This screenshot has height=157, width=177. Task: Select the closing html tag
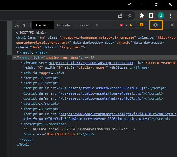tap(23, 145)
